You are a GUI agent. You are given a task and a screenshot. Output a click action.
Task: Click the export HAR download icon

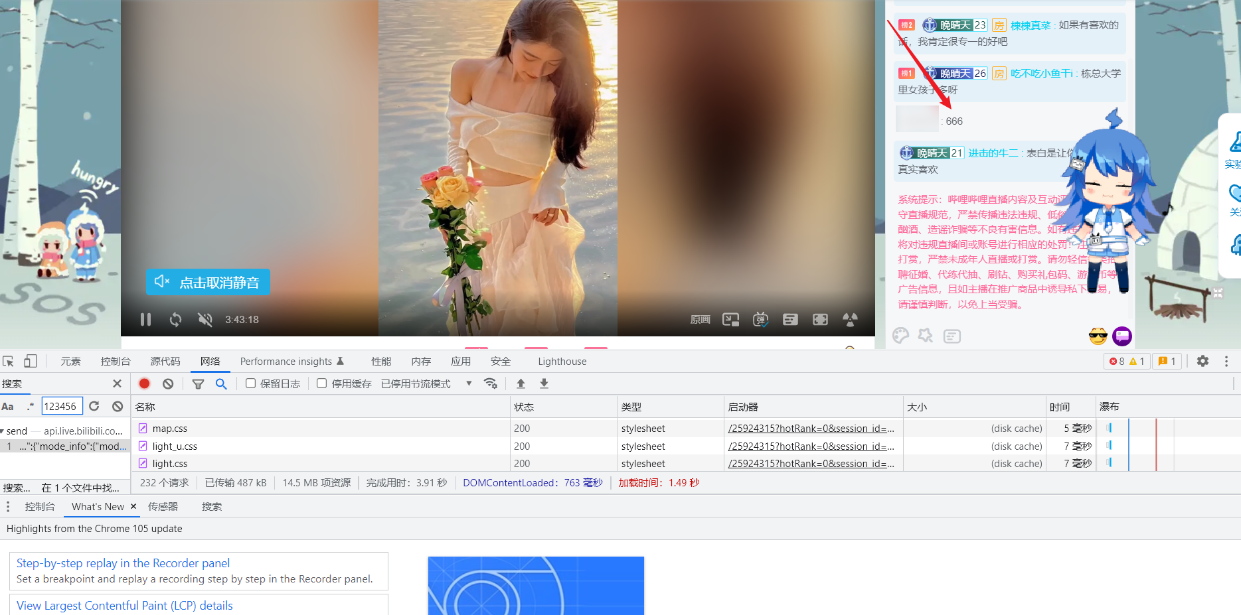coord(544,383)
